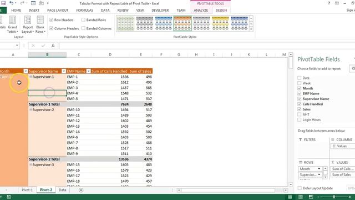Check the Week field
The width and height of the screenshot is (355, 200).
300,83
